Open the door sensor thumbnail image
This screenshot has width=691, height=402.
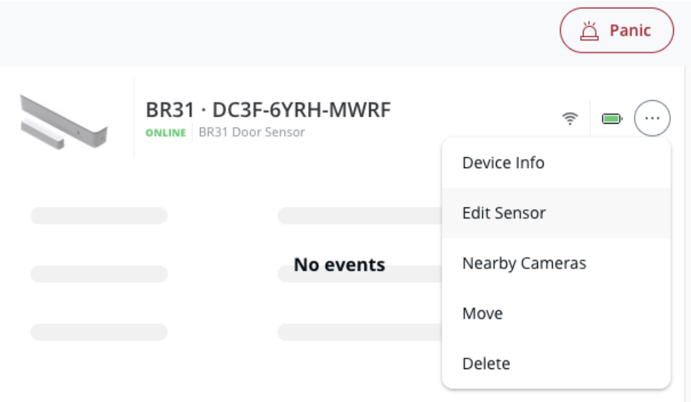[64, 120]
